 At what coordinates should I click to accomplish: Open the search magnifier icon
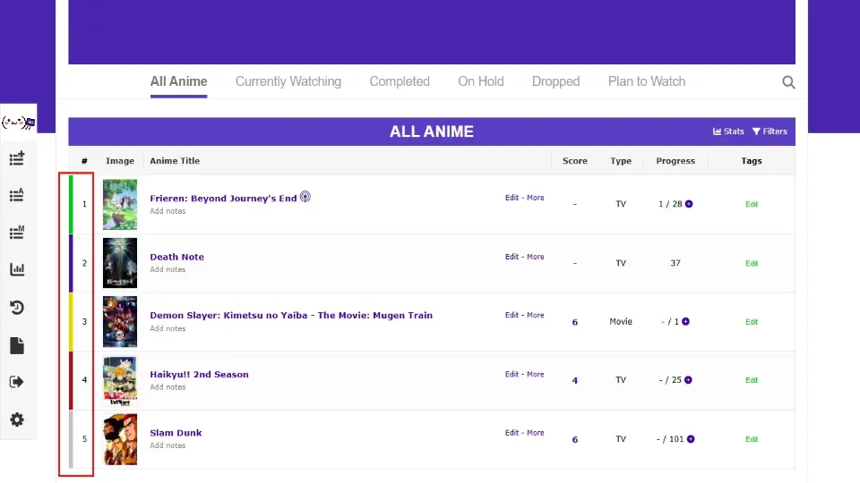pyautogui.click(x=788, y=82)
